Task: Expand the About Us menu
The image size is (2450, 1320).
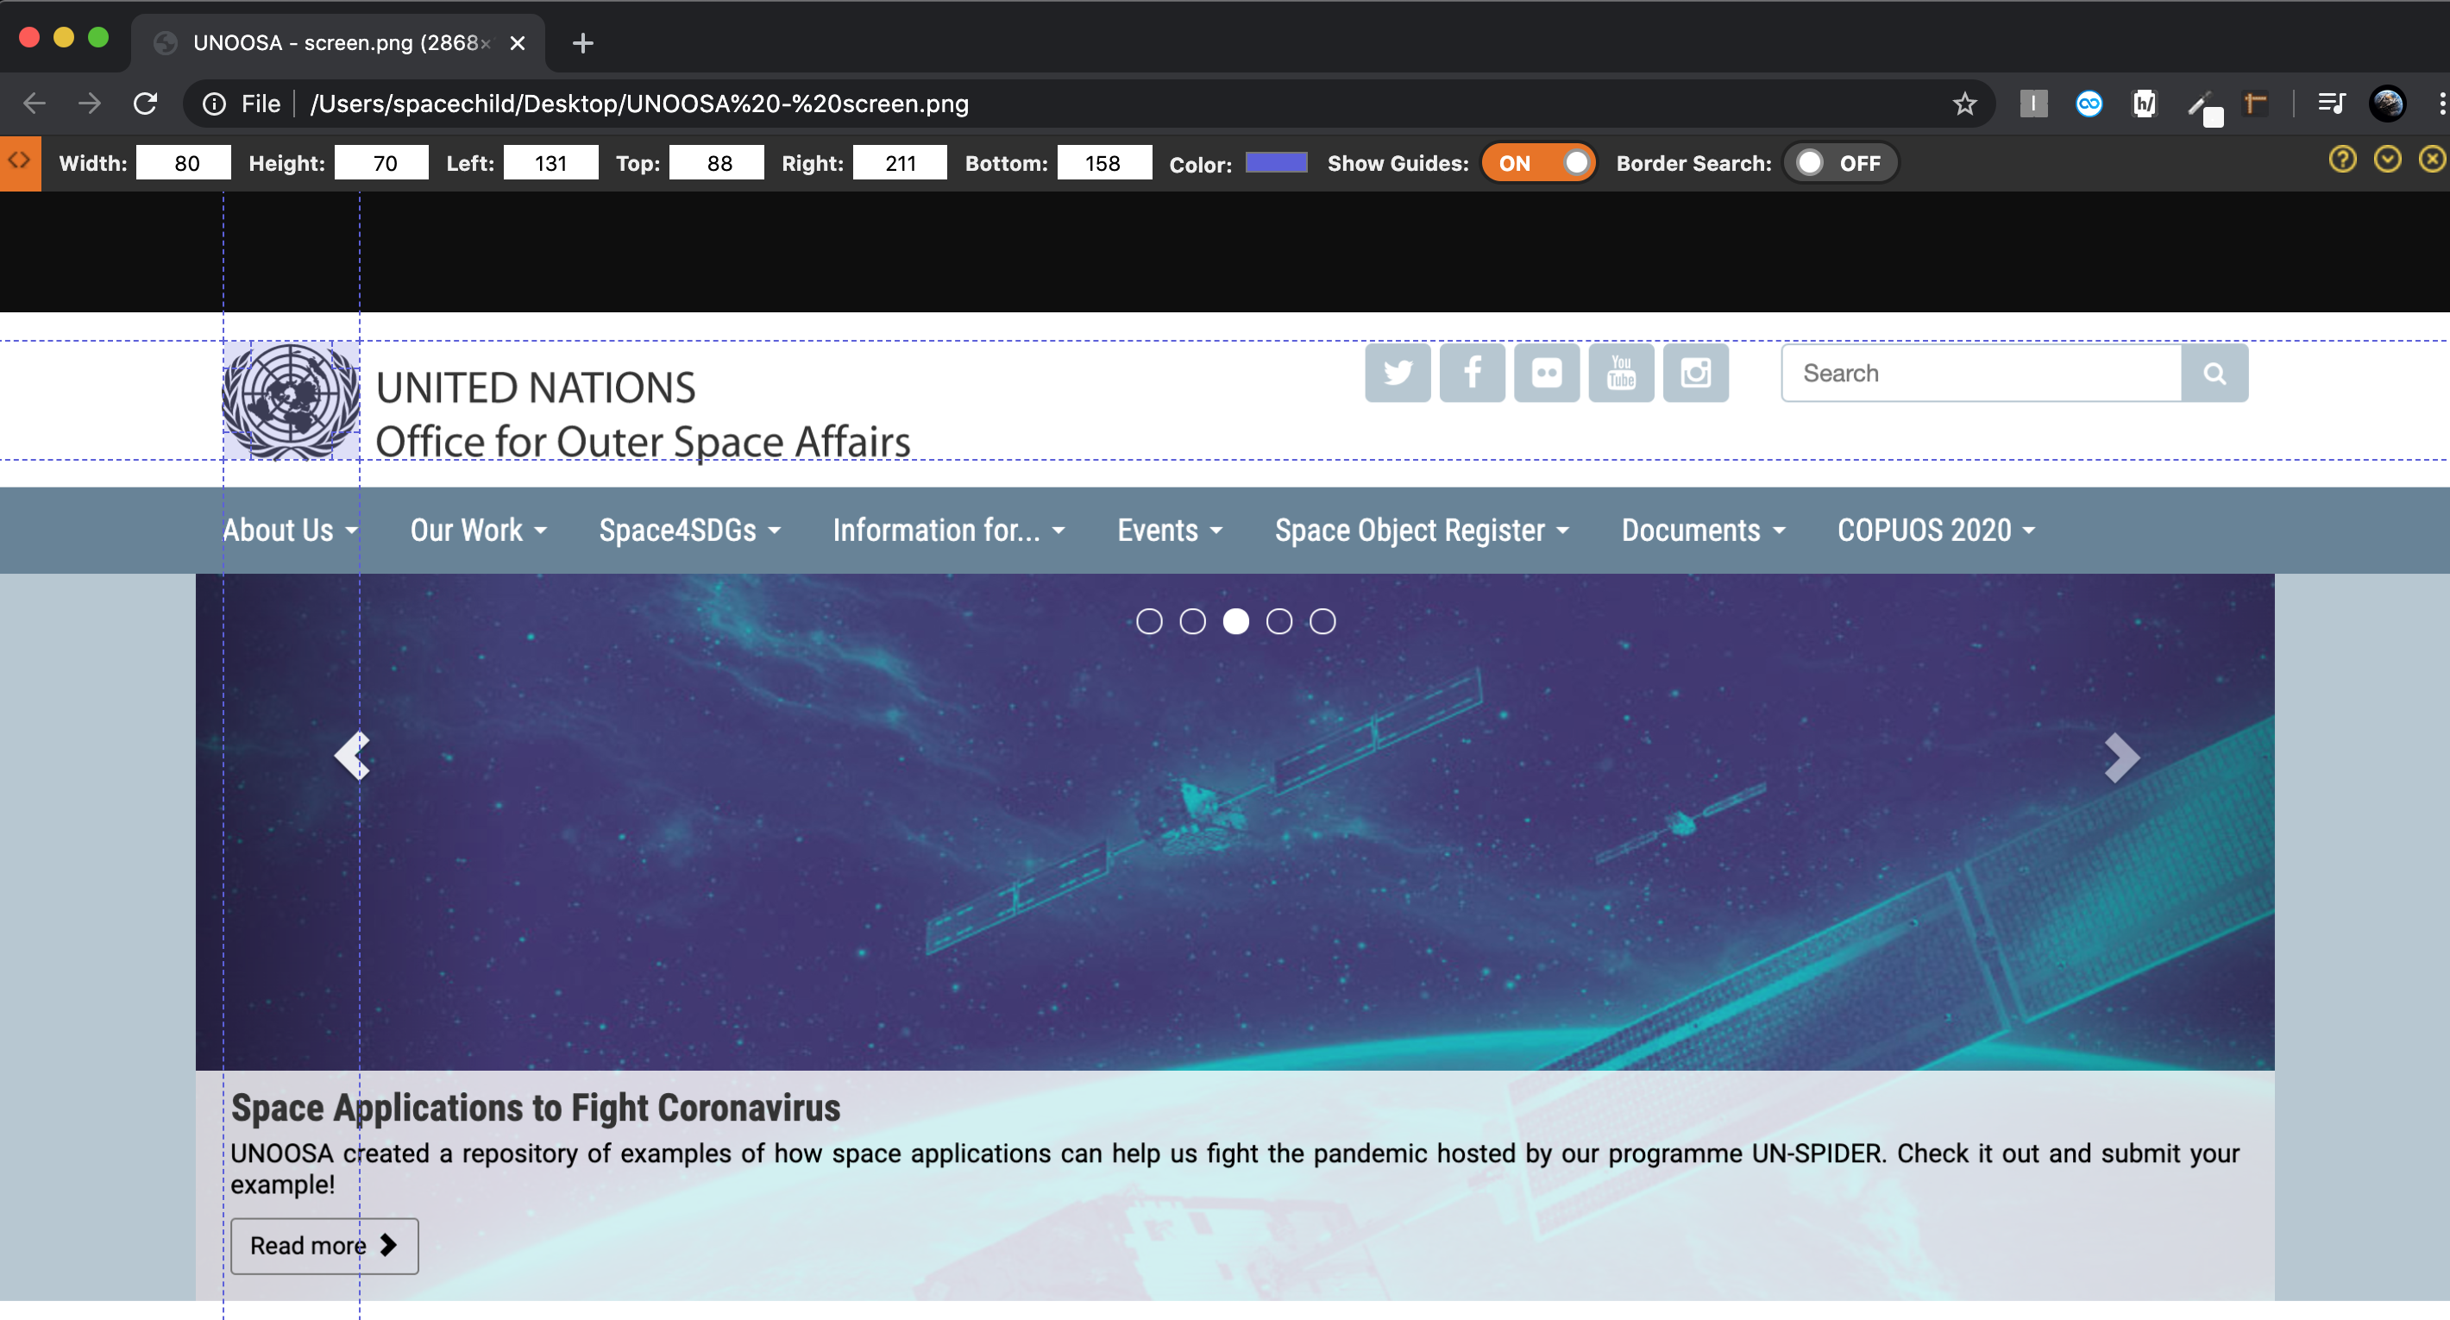Action: tap(290, 531)
